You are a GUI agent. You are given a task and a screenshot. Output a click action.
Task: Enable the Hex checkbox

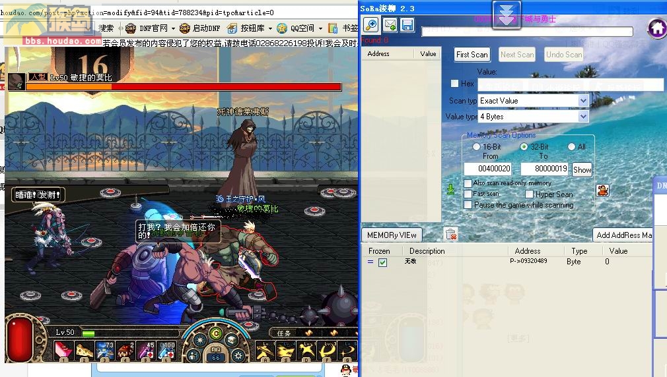pos(455,84)
